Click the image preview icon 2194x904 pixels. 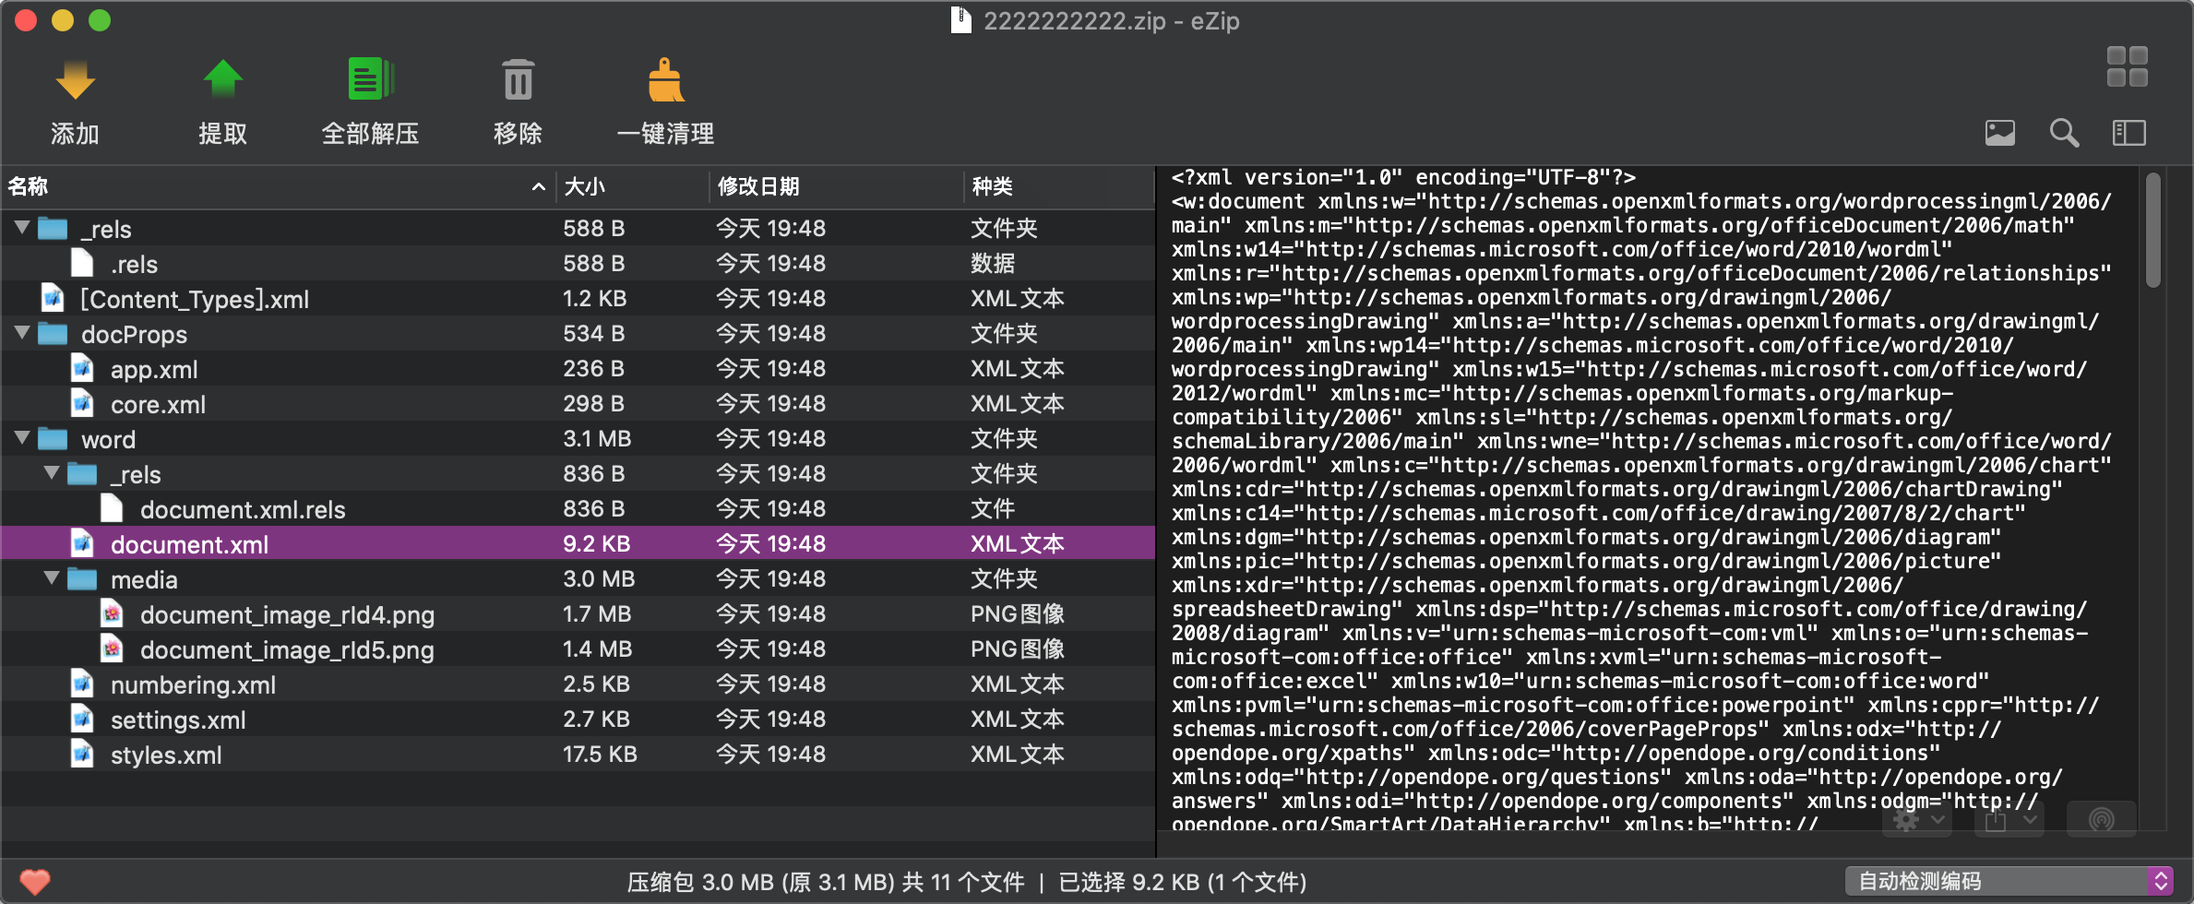(2000, 133)
